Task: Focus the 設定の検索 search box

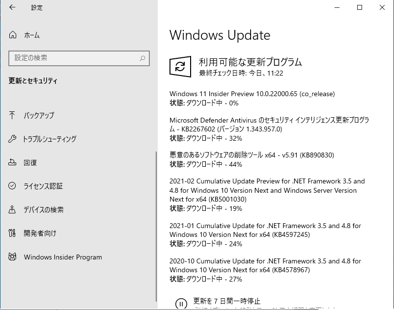Action: (x=79, y=58)
